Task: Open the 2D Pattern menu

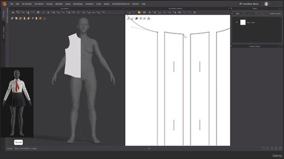Action: point(39,4)
